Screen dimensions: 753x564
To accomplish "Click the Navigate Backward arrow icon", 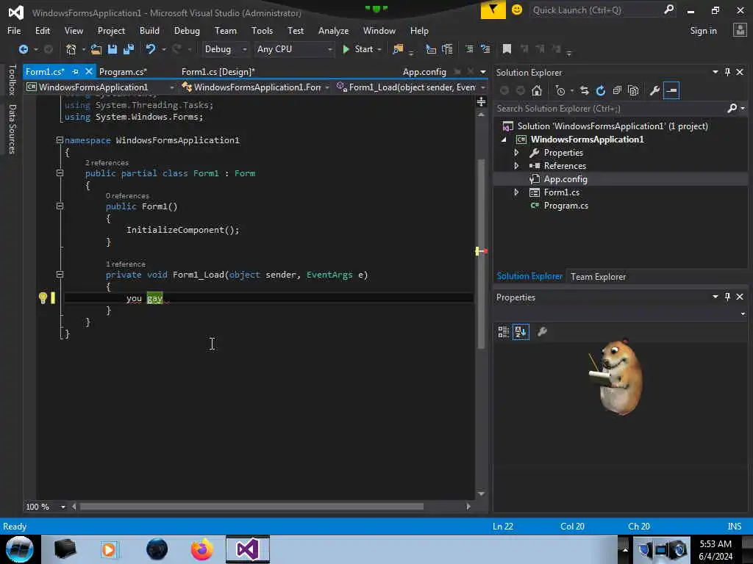I will pyautogui.click(x=23, y=49).
